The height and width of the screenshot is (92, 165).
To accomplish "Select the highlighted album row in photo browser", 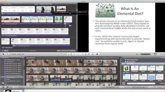I will (143, 64).
